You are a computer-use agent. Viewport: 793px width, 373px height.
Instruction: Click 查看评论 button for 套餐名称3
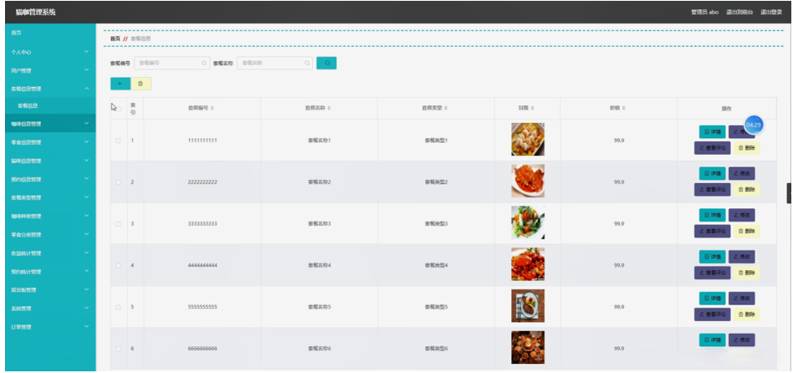point(712,231)
